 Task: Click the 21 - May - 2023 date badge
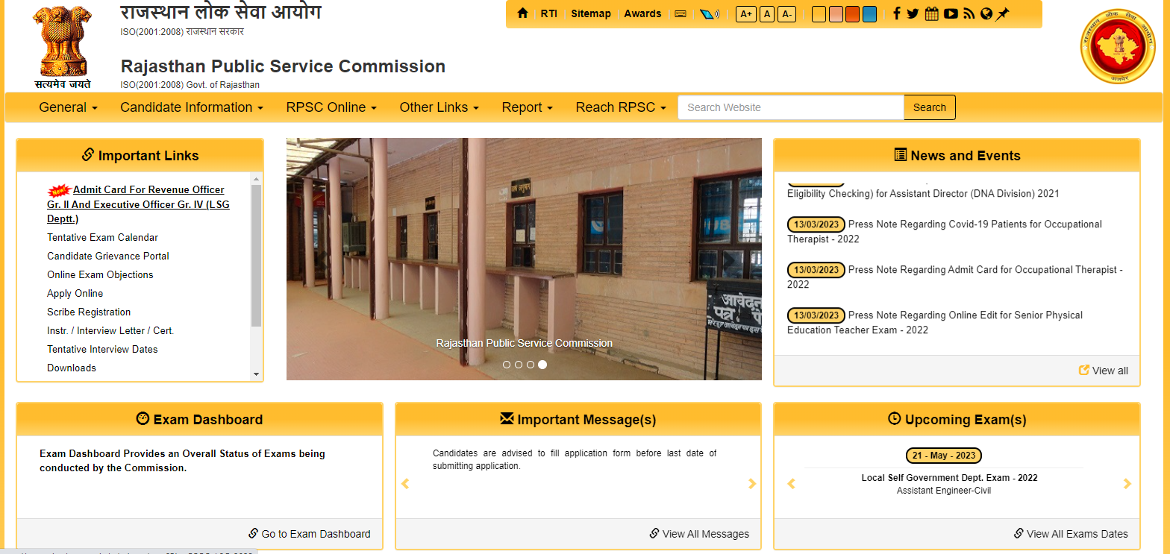[x=944, y=456]
